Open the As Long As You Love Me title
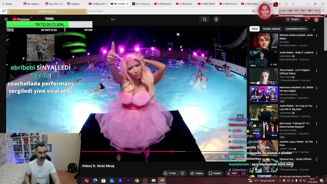Image resolution: width=327 pixels, height=184 pixels. tap(296, 108)
